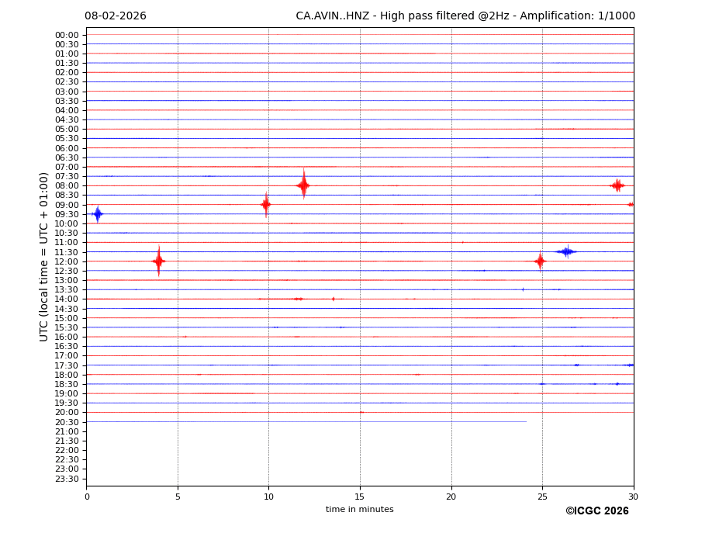This screenshot has height=540, width=719.
Task: Click the 15 tick label on the x-axis
Action: [360, 497]
